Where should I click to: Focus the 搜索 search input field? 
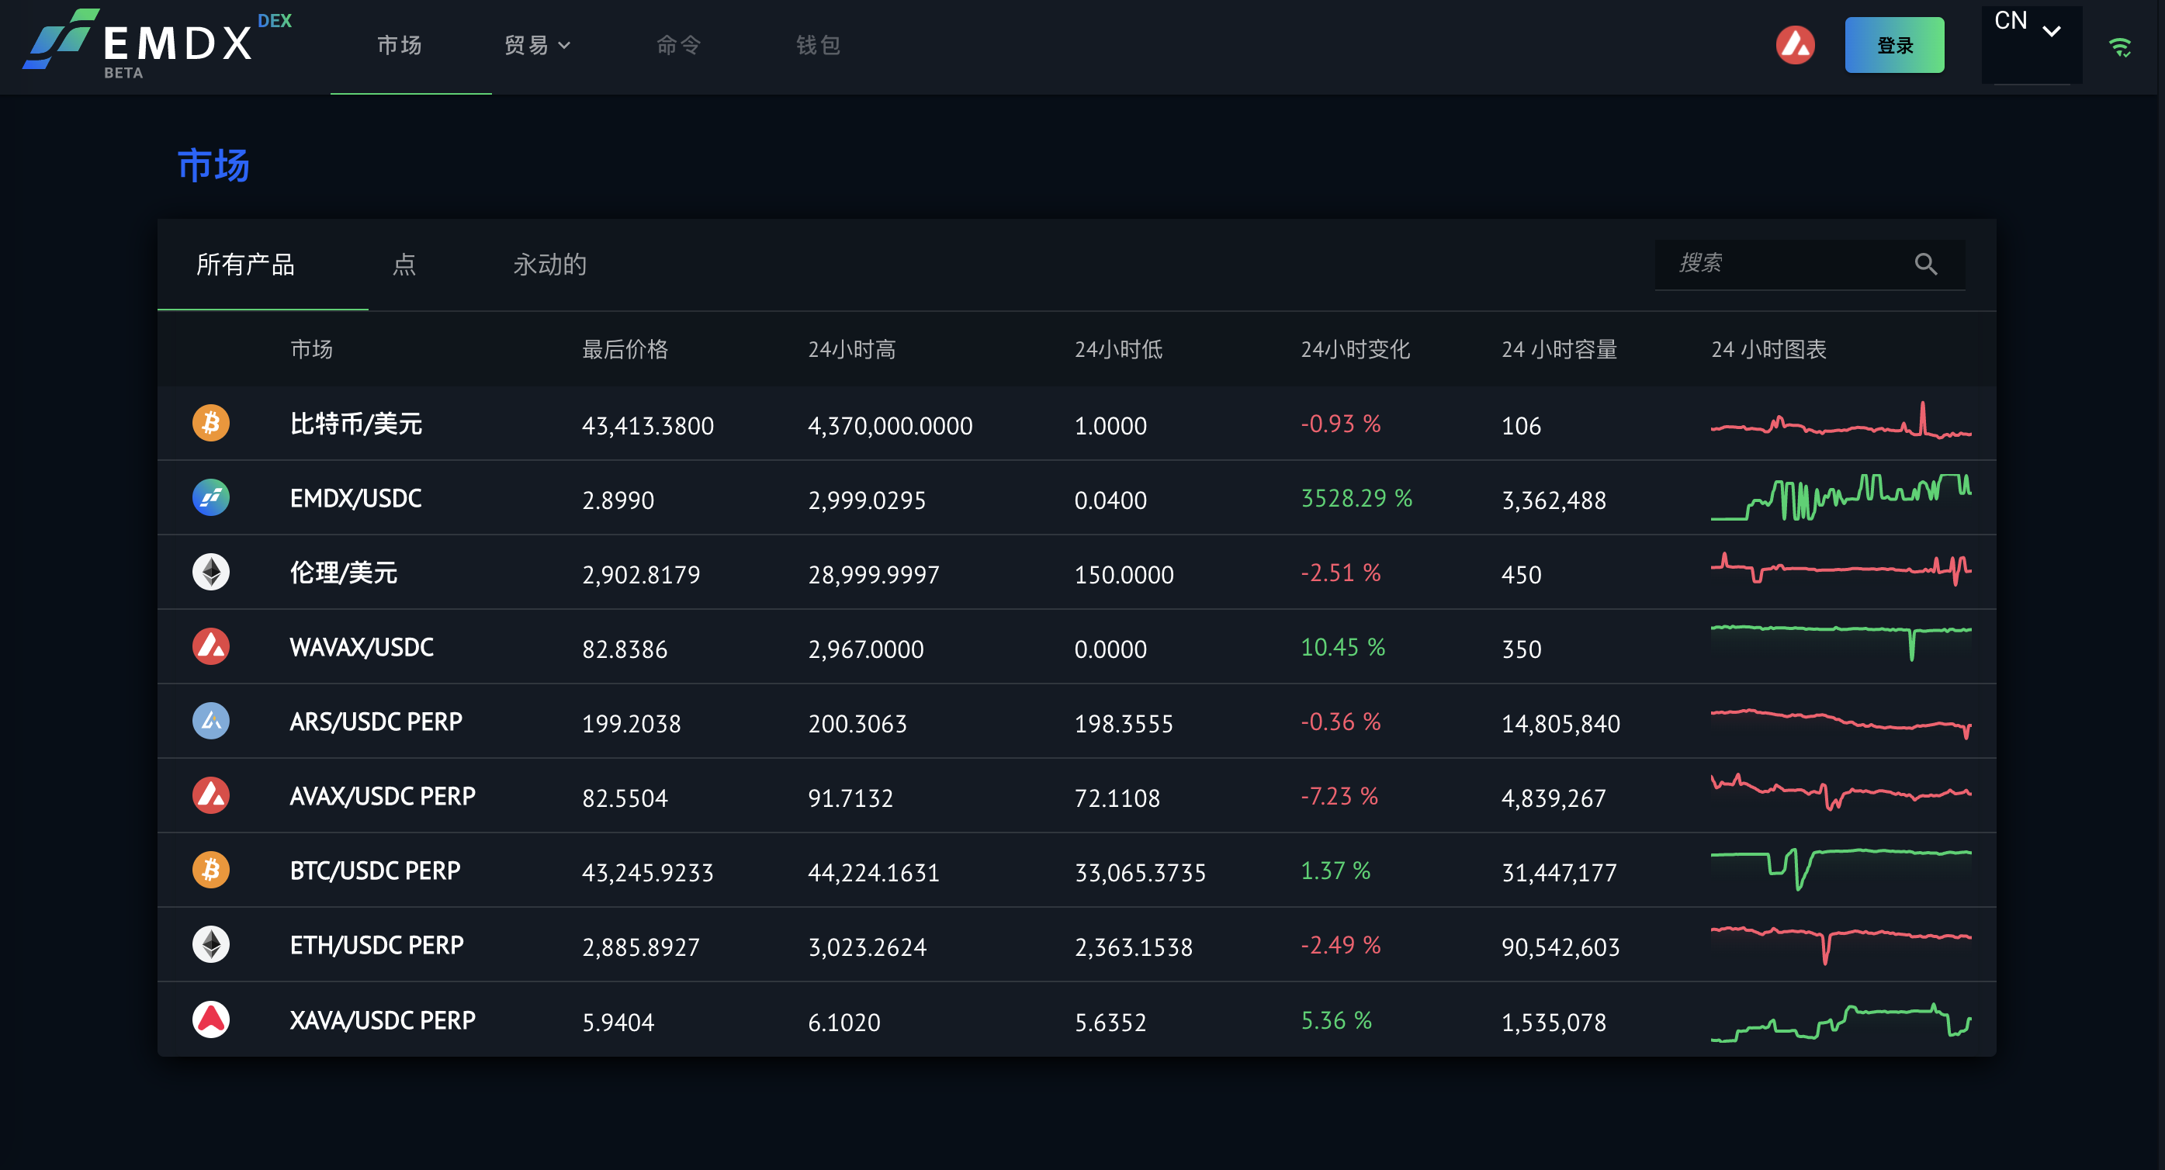coord(1782,264)
